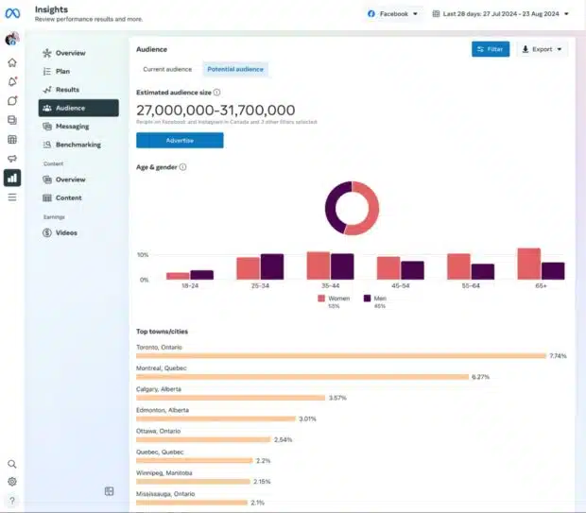The image size is (586, 513).
Task: Click the Search magnifier icon
Action: click(12, 464)
